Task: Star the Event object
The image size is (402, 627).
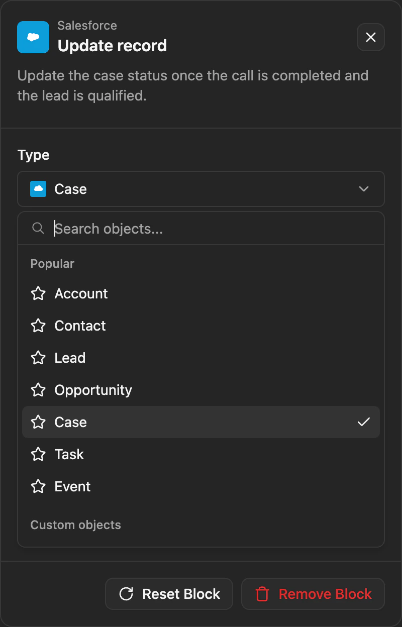Action: tap(38, 486)
